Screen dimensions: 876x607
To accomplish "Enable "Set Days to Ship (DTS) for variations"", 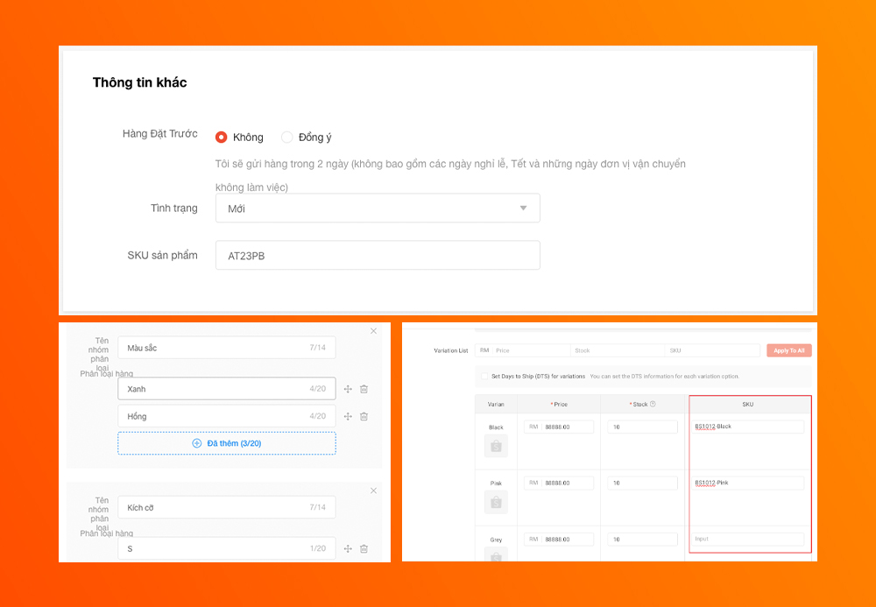I will pos(484,375).
